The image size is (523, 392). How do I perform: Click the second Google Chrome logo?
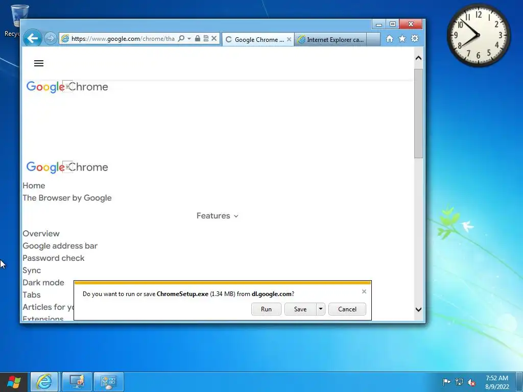(x=67, y=167)
